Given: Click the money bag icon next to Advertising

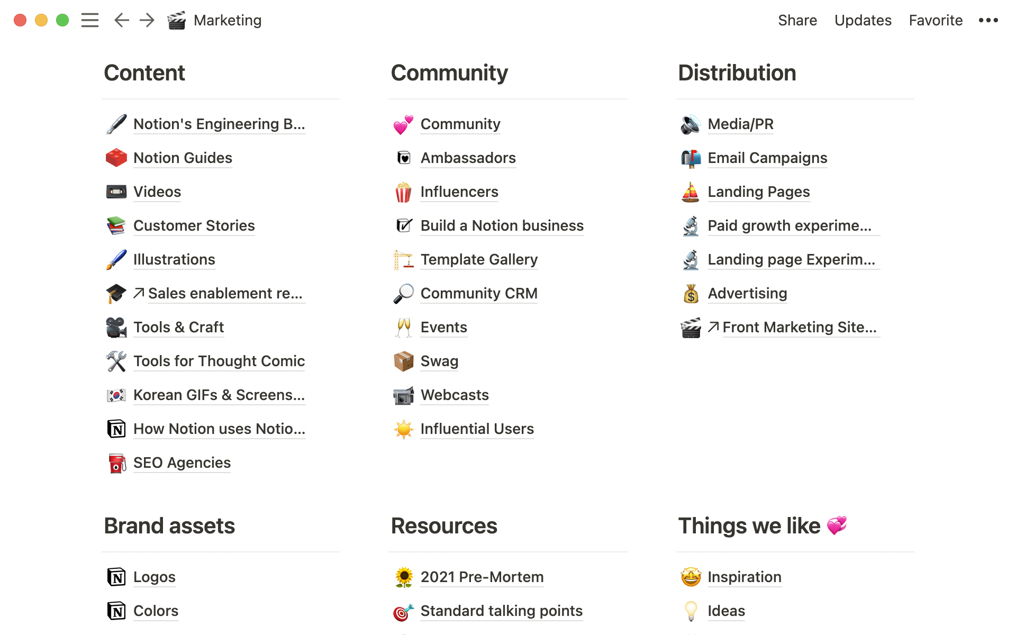Looking at the screenshot, I should tap(691, 293).
